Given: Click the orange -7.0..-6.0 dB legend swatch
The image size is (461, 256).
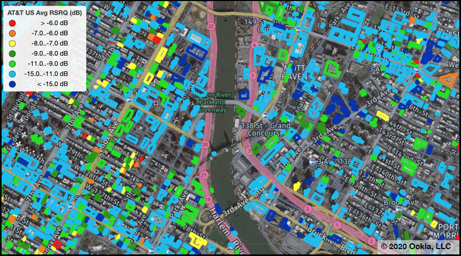Looking at the screenshot, I should tap(12, 33).
